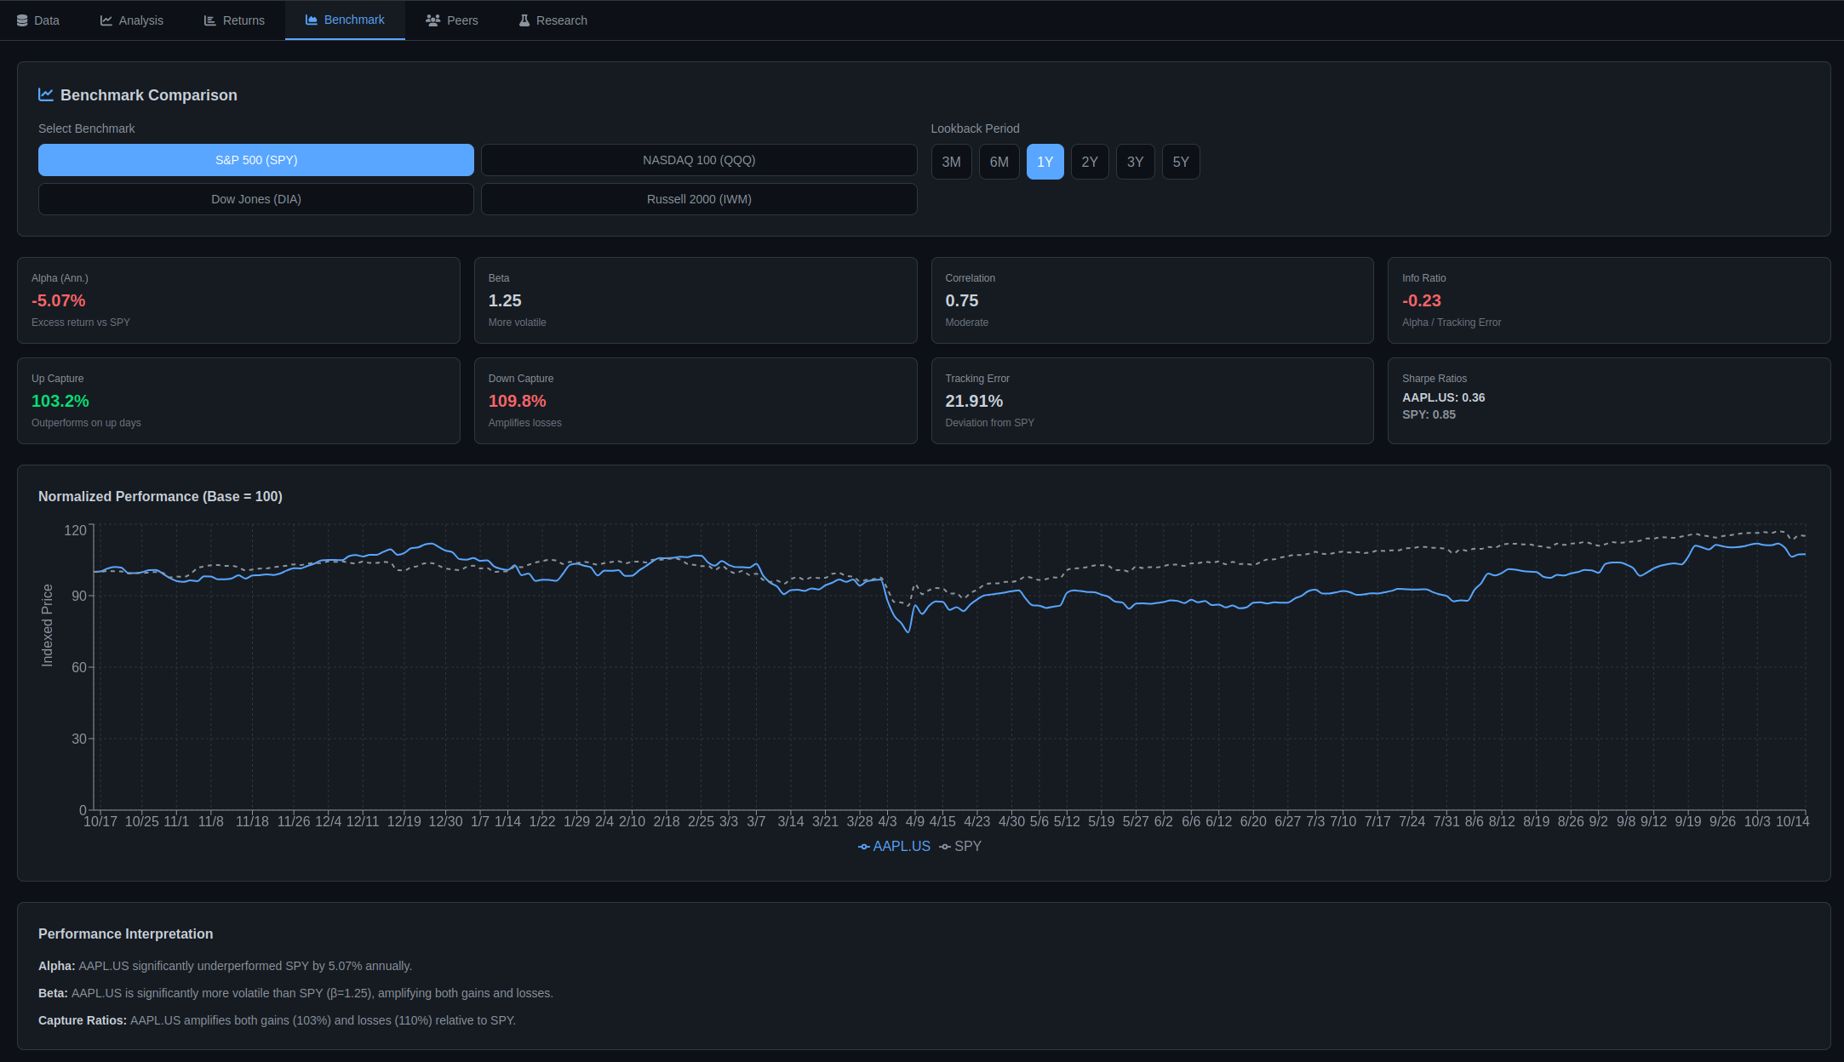This screenshot has width=1844, height=1062.
Task: Click the AAPL.US legend marker icon
Action: 863,846
